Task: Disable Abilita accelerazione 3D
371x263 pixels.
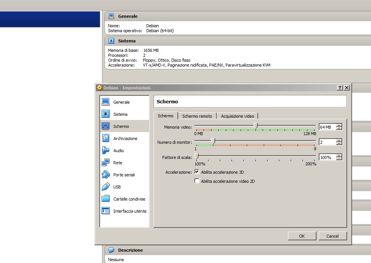Action: point(197,171)
